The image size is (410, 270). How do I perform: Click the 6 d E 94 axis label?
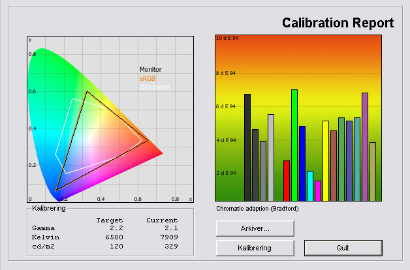[x=226, y=106]
